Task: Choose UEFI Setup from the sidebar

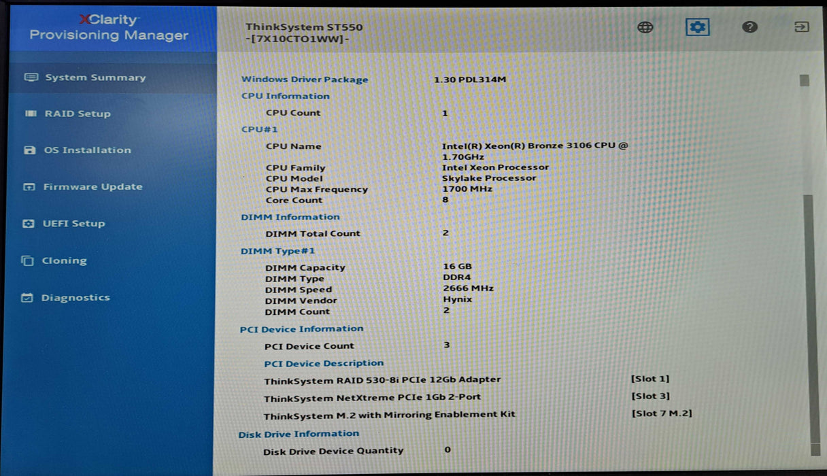Action: tap(73, 224)
